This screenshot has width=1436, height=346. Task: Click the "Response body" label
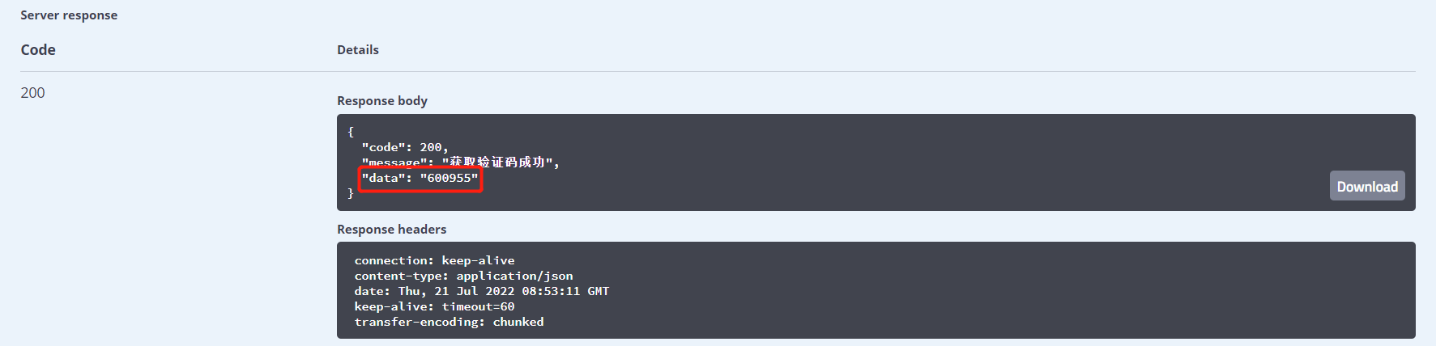(x=382, y=101)
